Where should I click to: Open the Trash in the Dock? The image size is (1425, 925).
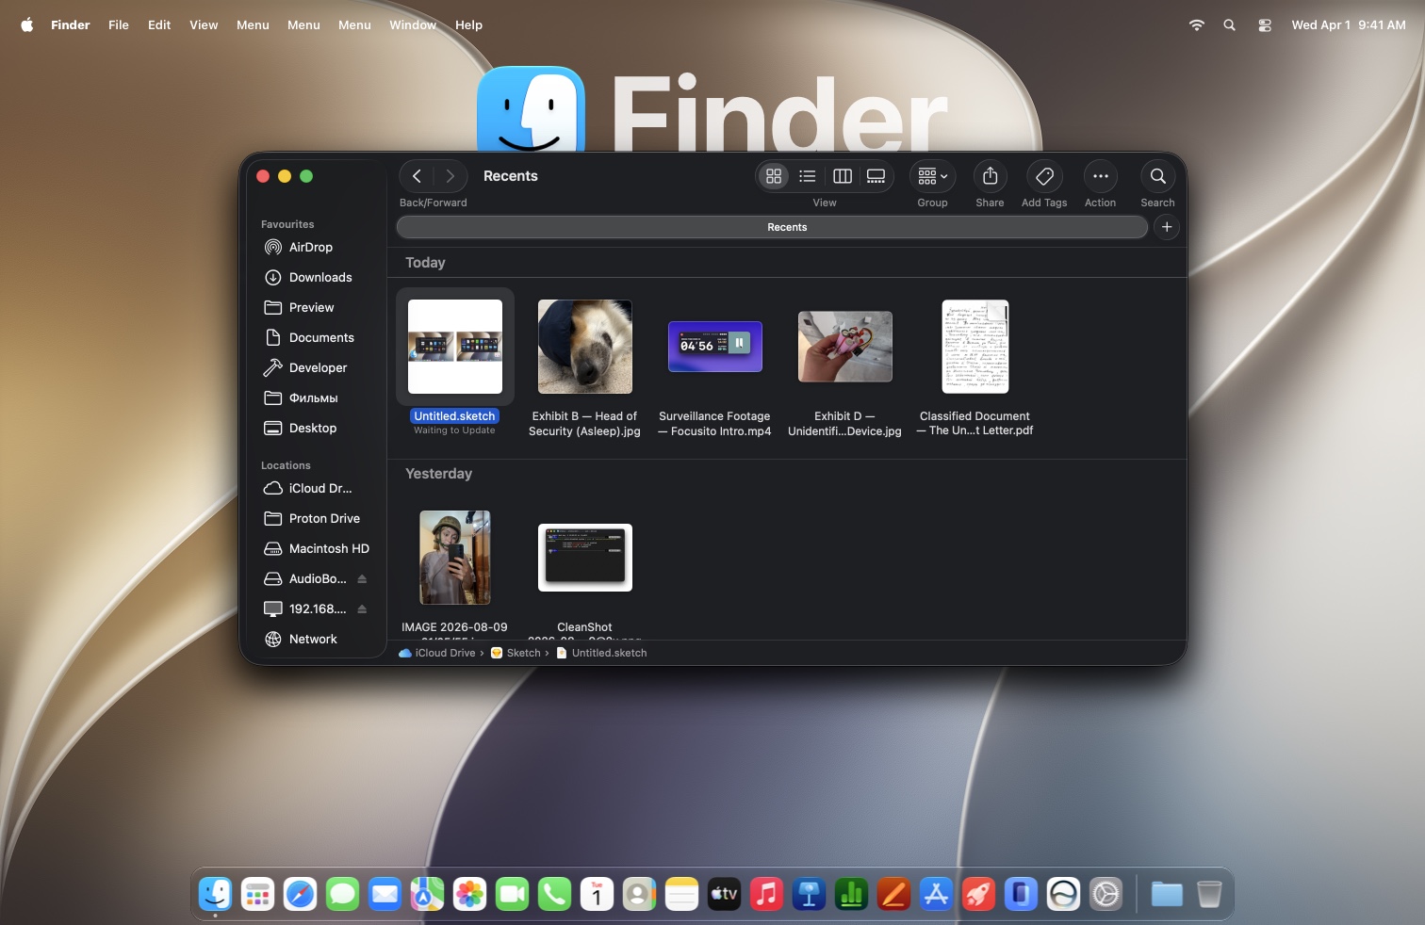click(x=1209, y=894)
